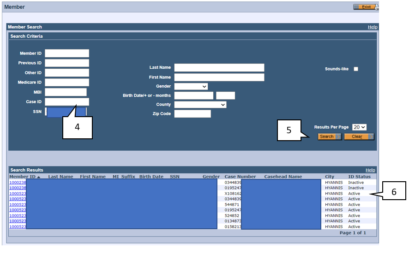This screenshot has height=261, width=409.
Task: Focus the Previous ID input field
Action: (67, 63)
